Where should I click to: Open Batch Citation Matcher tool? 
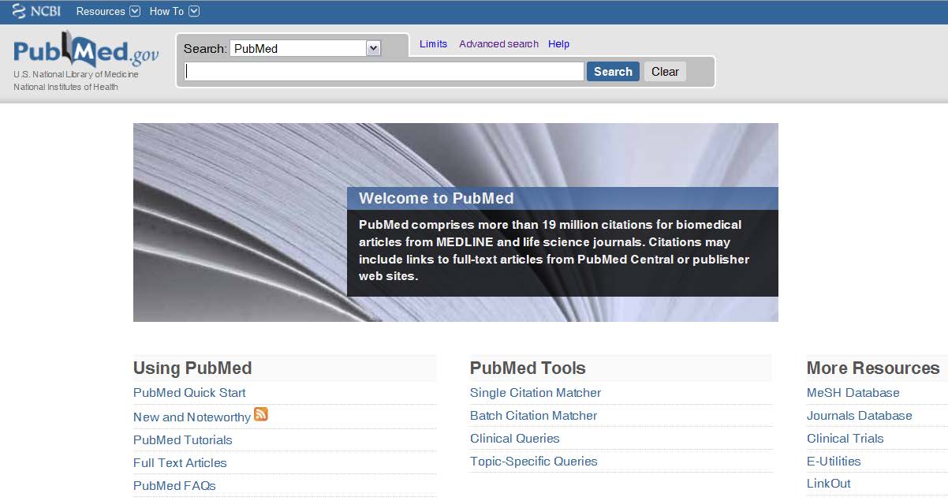pyautogui.click(x=533, y=415)
